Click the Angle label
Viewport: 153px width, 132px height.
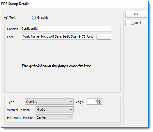click(x=80, y=102)
